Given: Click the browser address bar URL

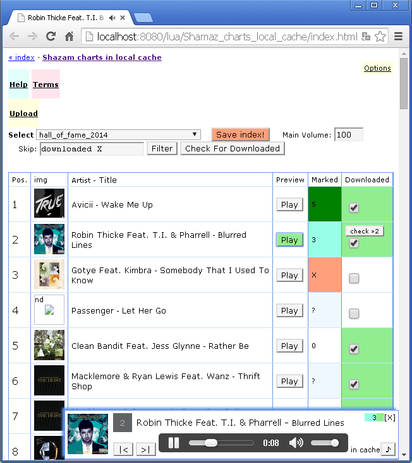Looking at the screenshot, I should [x=227, y=37].
